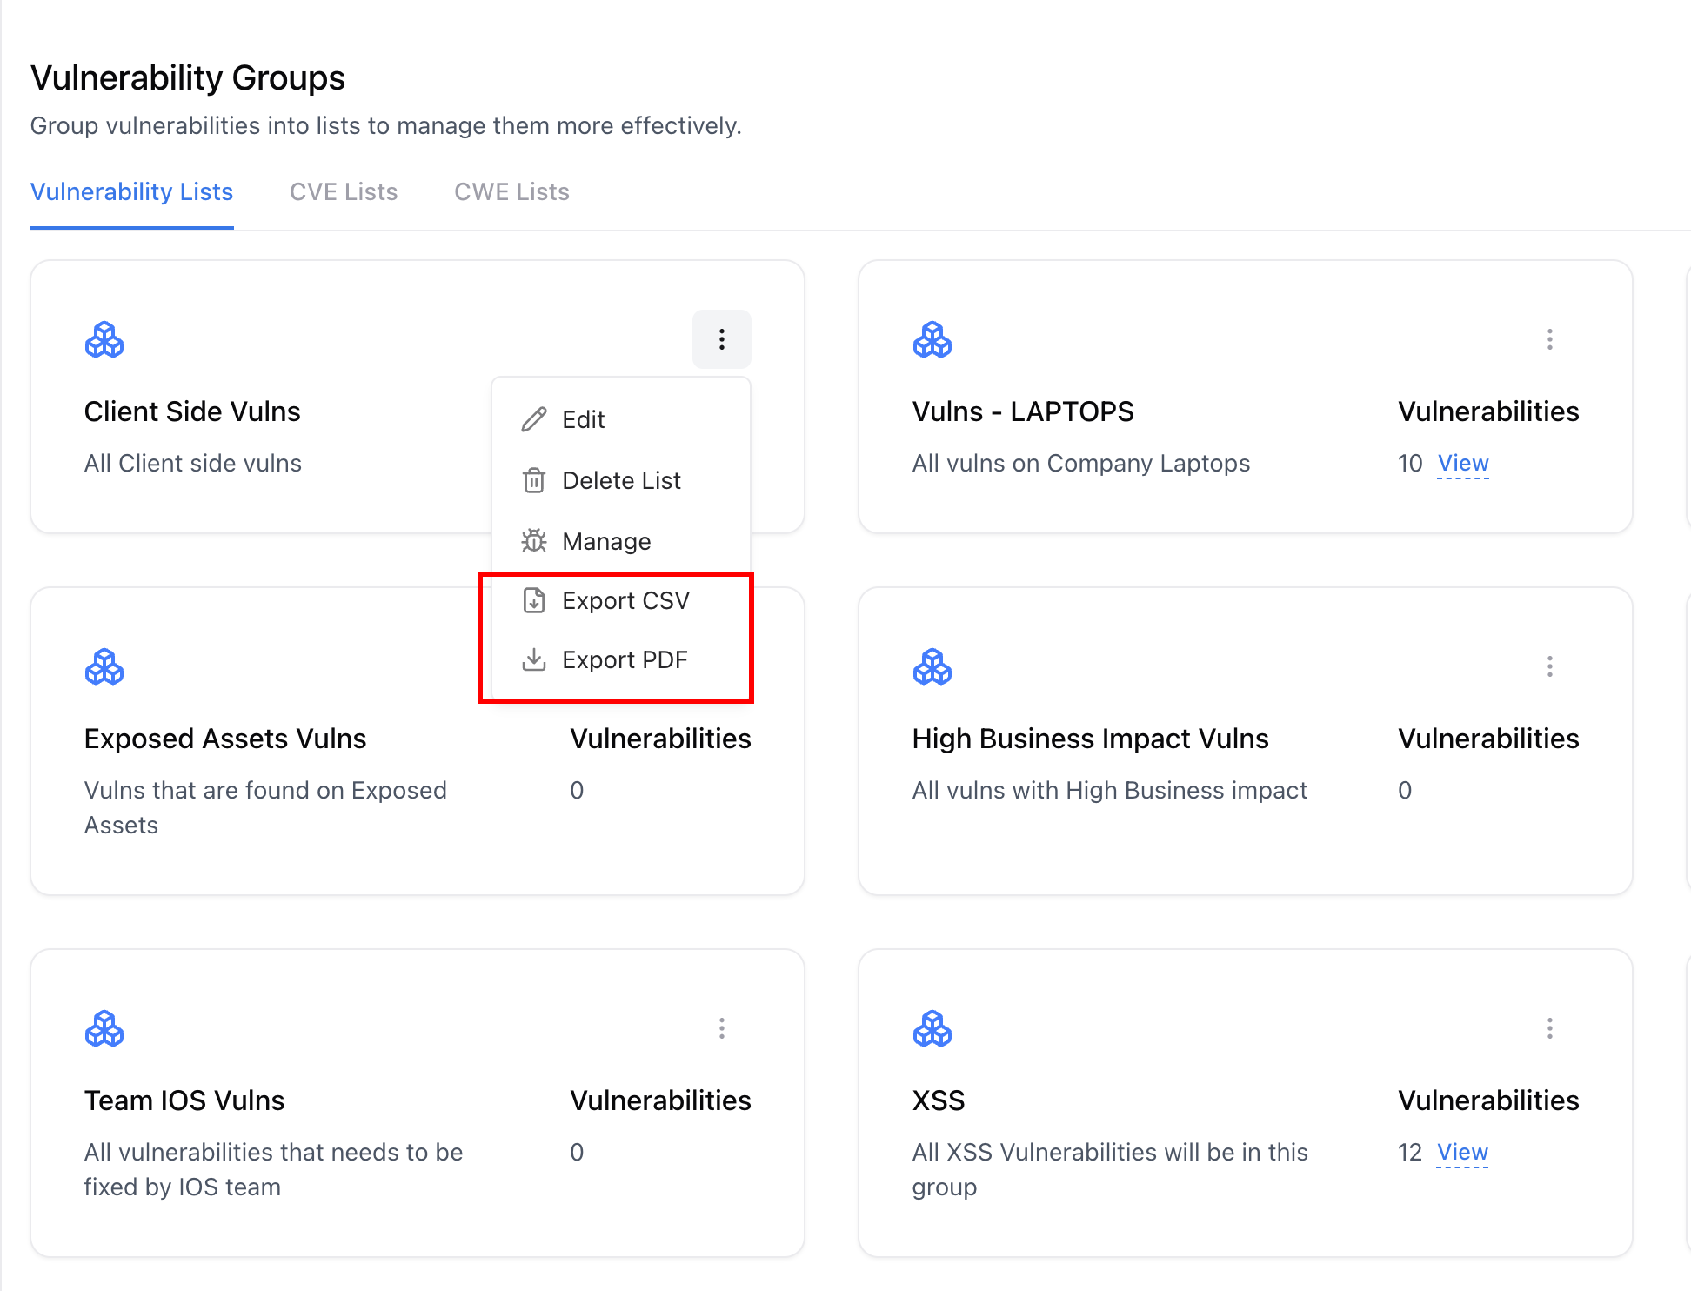Select Export PDF from the context menu
1691x1291 pixels.
click(x=625, y=659)
